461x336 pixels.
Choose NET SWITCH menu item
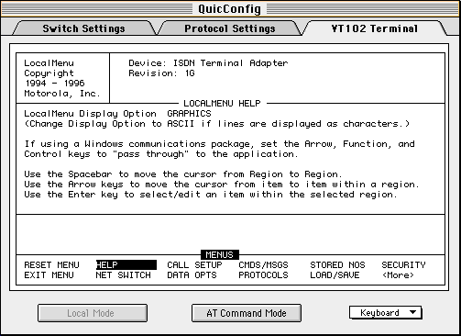click(123, 275)
